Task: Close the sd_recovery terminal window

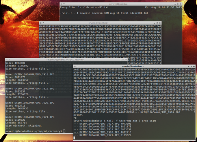Action: (x=126, y=60)
